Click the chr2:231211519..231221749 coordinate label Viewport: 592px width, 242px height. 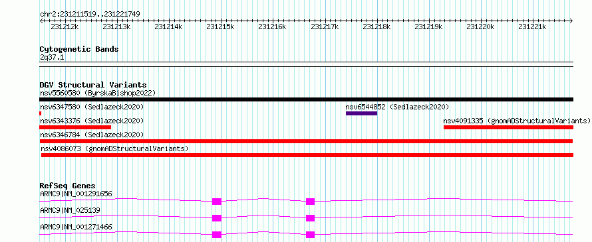90,14
